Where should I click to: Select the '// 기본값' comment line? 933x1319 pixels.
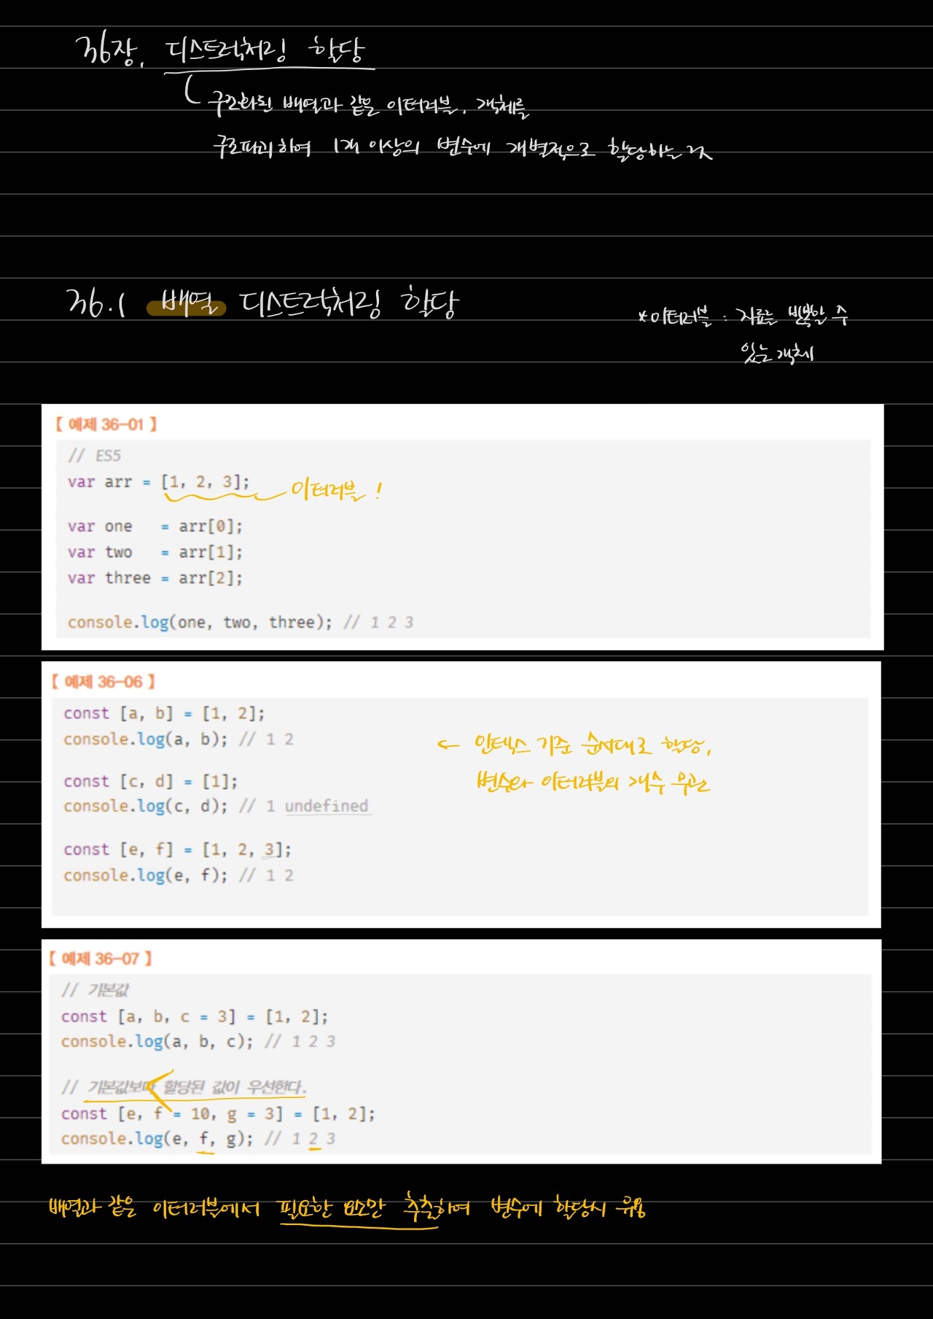click(x=95, y=989)
